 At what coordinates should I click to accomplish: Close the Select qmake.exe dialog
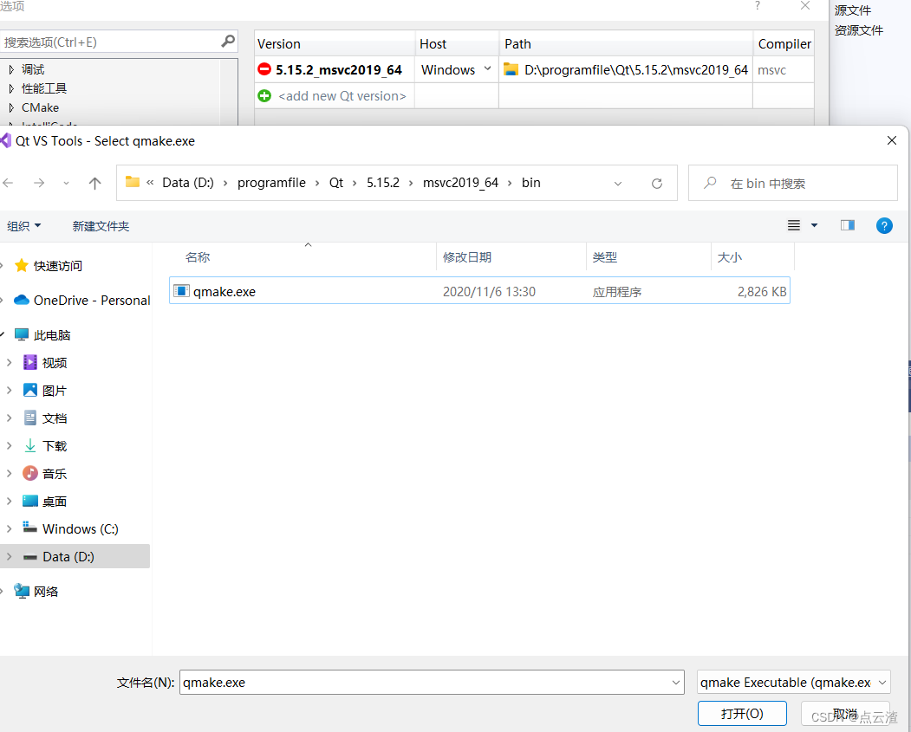point(892,140)
